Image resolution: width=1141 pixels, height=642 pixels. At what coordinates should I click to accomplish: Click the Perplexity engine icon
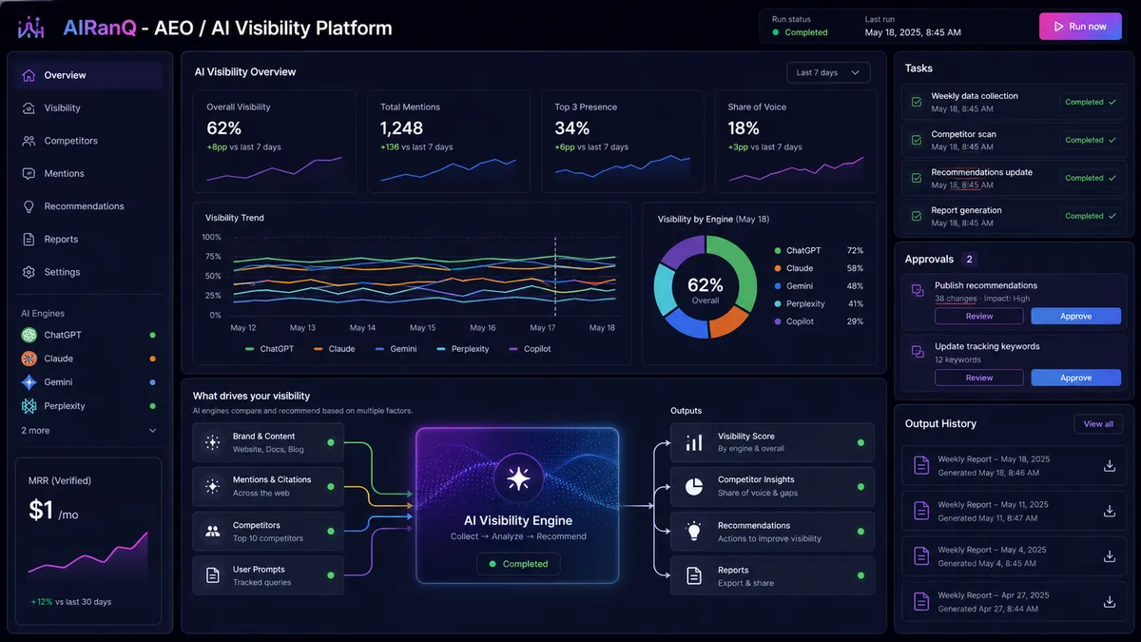pyautogui.click(x=29, y=406)
